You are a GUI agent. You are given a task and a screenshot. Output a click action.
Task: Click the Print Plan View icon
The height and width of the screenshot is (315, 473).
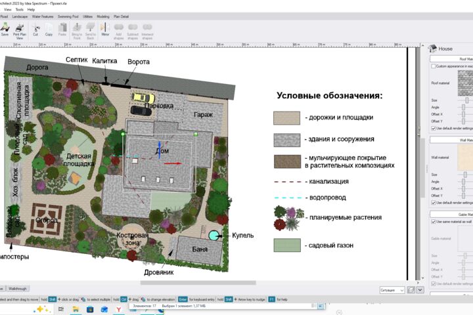[x=20, y=28]
